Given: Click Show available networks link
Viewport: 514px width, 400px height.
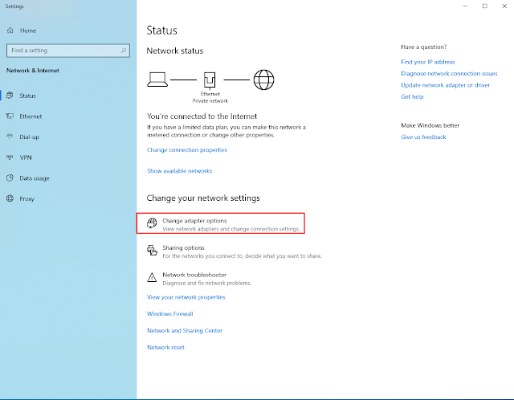Looking at the screenshot, I should [179, 171].
